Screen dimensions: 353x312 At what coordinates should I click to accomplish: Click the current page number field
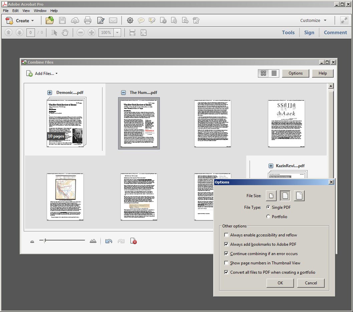pyautogui.click(x=31, y=33)
